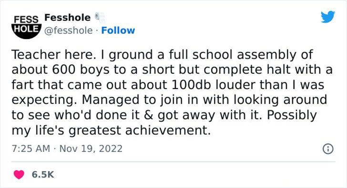The width and height of the screenshot is (347, 188).
Task: Click the word 'louder' in tweet
Action: coord(235,85)
